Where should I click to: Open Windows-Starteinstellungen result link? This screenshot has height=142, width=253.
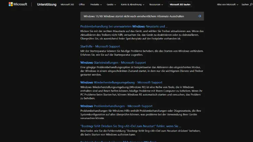coord(113,63)
